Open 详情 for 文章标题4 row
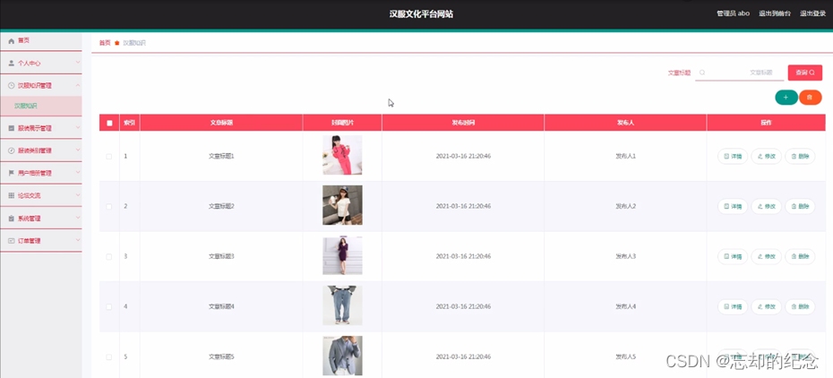The image size is (833, 378). 733,307
